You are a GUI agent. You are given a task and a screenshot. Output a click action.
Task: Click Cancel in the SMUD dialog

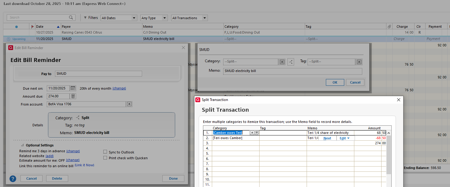[x=355, y=82]
